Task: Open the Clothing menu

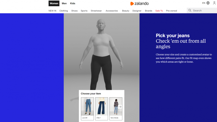Action: pos(64,11)
